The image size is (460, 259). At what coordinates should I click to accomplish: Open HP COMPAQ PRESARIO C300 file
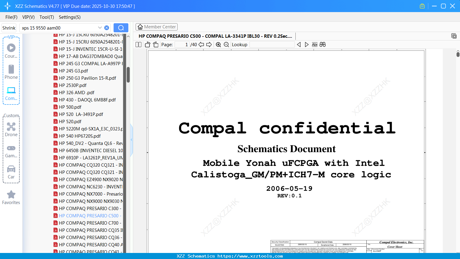pyautogui.click(x=88, y=208)
